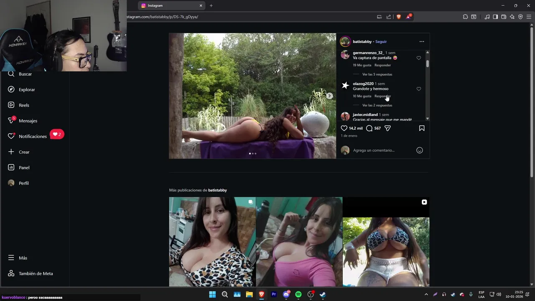View the 14,2 mil likes count

(x=356, y=128)
